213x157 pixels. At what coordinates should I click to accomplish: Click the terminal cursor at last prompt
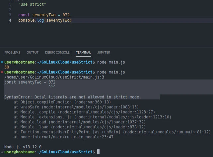pyautogui.click(x=98, y=152)
